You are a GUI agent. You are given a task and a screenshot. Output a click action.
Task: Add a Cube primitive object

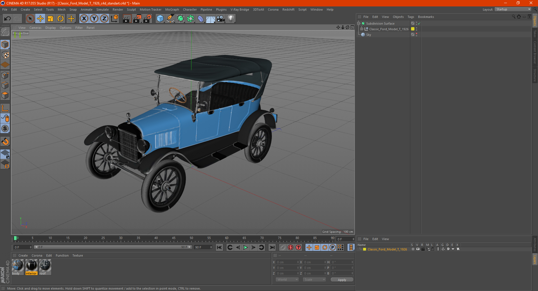coord(160,19)
